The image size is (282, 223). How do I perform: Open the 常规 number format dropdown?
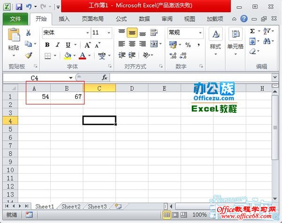pyautogui.click(x=200, y=33)
